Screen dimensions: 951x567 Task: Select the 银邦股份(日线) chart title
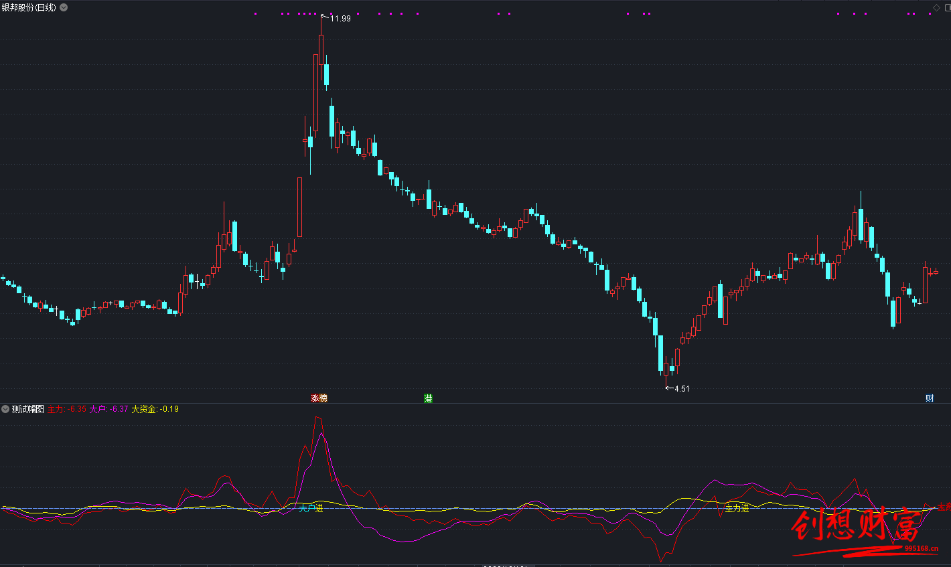[29, 7]
